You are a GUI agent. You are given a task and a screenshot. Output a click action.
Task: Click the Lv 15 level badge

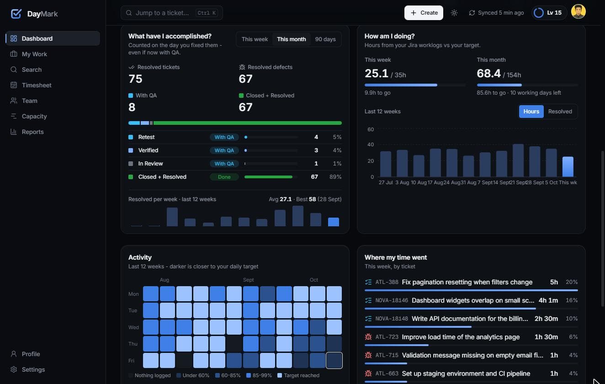tap(549, 13)
